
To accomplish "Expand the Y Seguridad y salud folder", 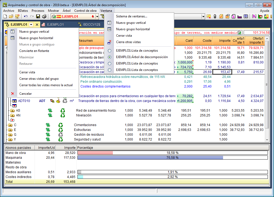I will coord(10,140).
